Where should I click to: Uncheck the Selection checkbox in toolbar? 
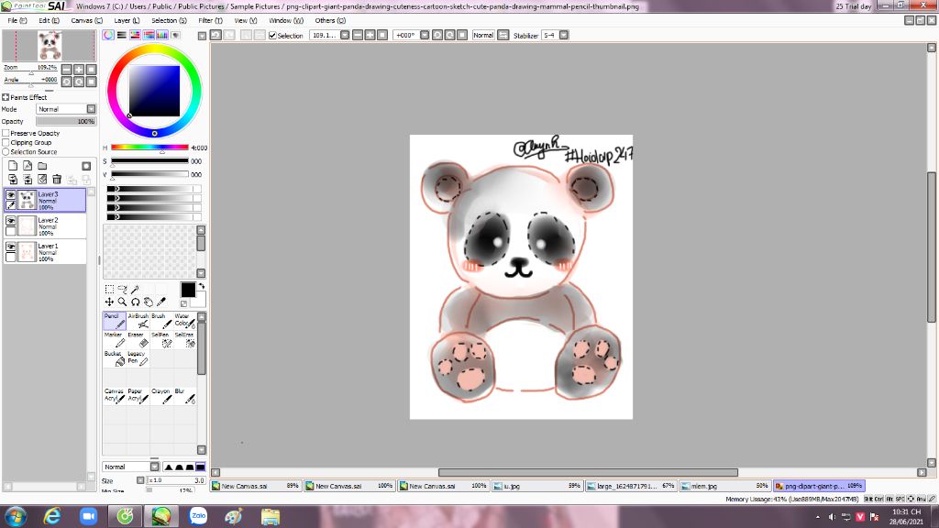click(x=272, y=36)
